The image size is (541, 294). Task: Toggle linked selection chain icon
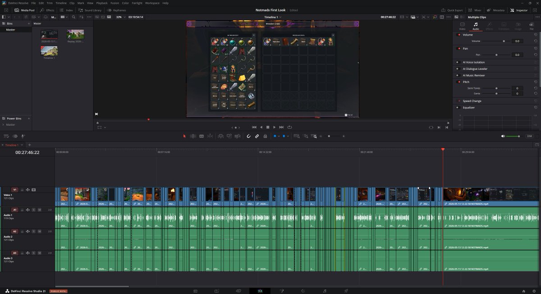point(257,136)
